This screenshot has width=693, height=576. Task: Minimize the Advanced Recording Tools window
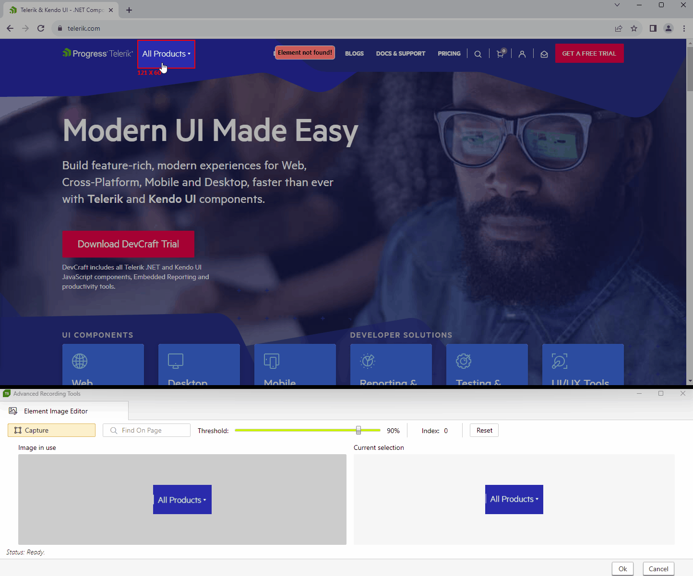coord(639,393)
